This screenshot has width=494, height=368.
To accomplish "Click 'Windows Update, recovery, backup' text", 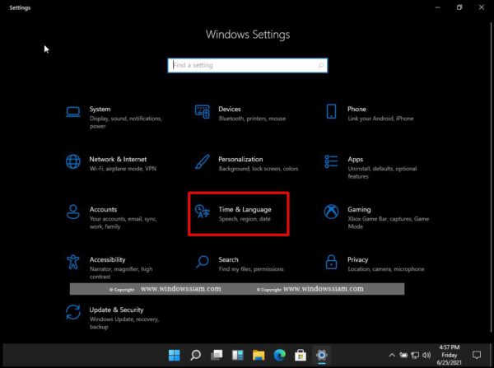I will 124,323.
